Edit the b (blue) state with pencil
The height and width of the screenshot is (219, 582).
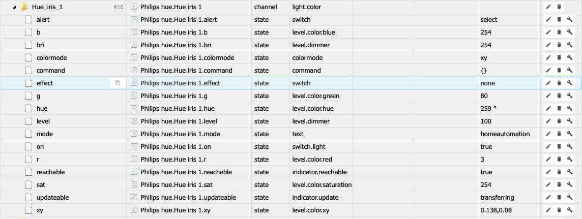click(548, 32)
